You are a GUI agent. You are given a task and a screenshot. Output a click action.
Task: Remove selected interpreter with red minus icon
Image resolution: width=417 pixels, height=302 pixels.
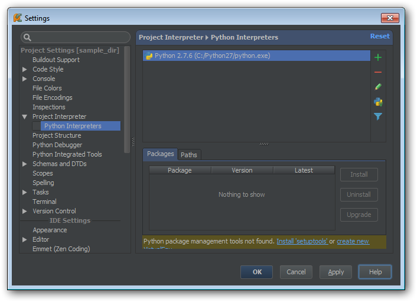(x=378, y=72)
